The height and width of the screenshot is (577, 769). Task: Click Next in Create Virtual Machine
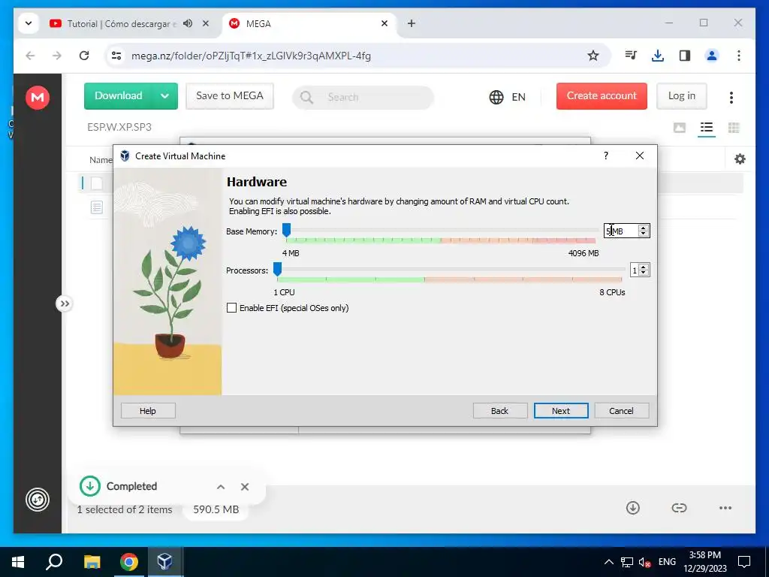click(560, 411)
